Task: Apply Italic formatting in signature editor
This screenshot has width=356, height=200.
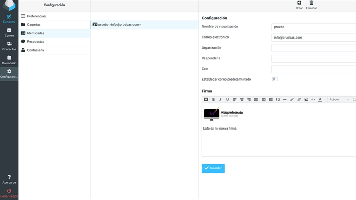Action: point(220,99)
